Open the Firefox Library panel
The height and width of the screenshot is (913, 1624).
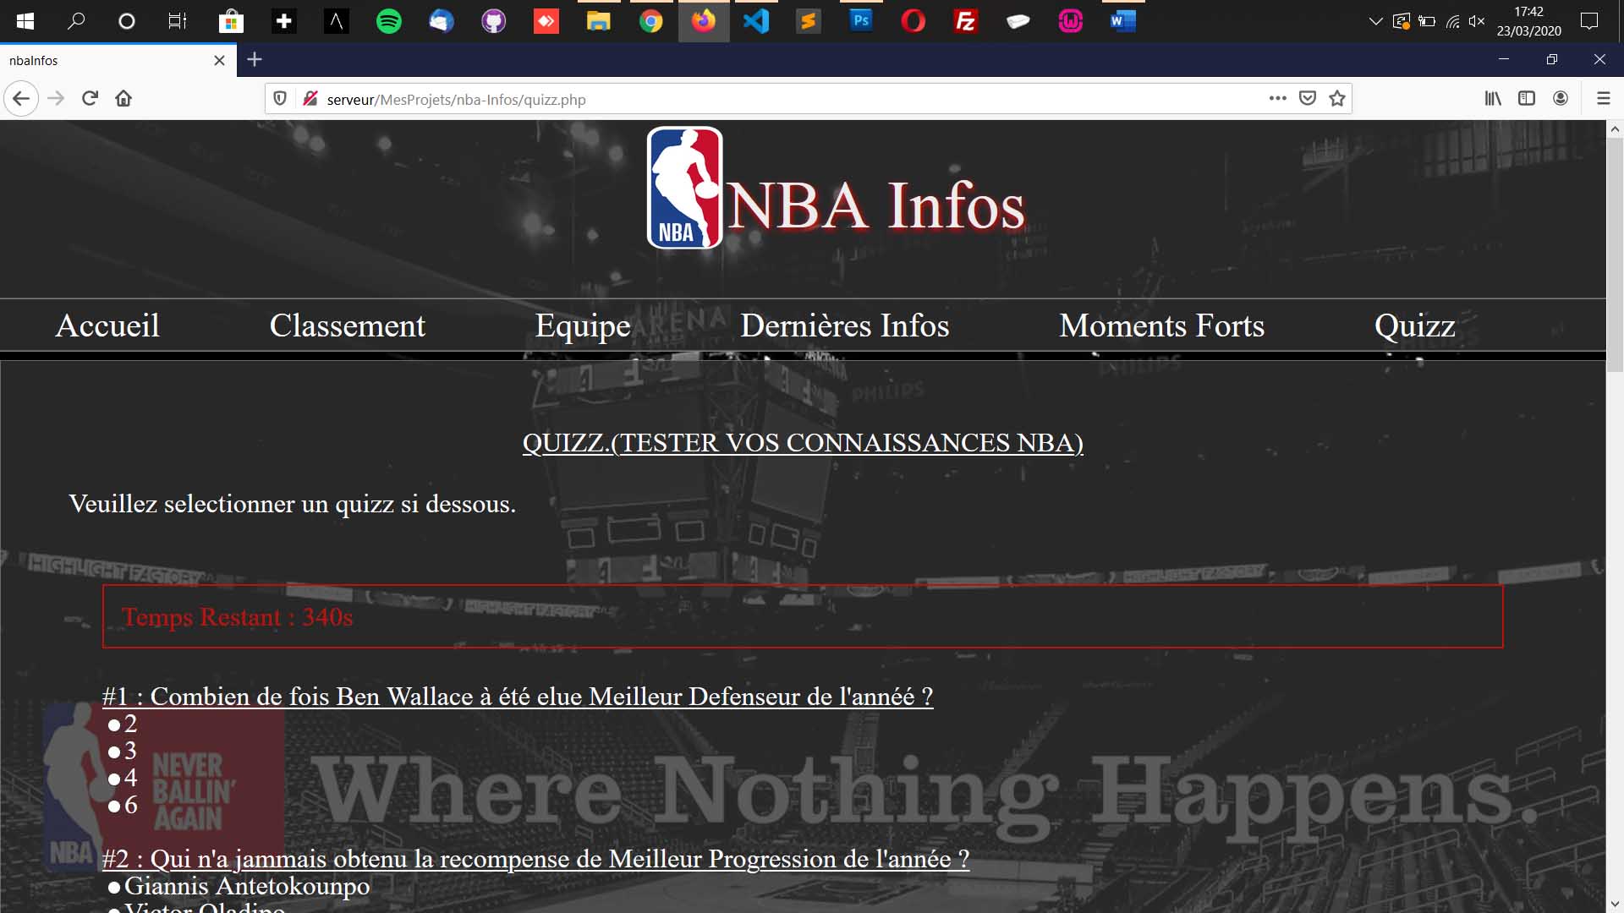tap(1493, 98)
